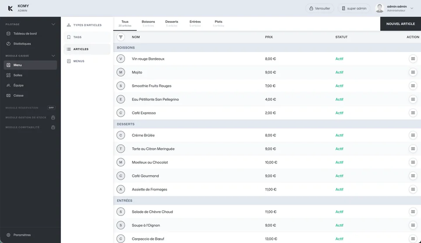421x243 pixels.
Task: Click 13,00 € price of Carpaccio de Bœuf
Action: [271, 239]
